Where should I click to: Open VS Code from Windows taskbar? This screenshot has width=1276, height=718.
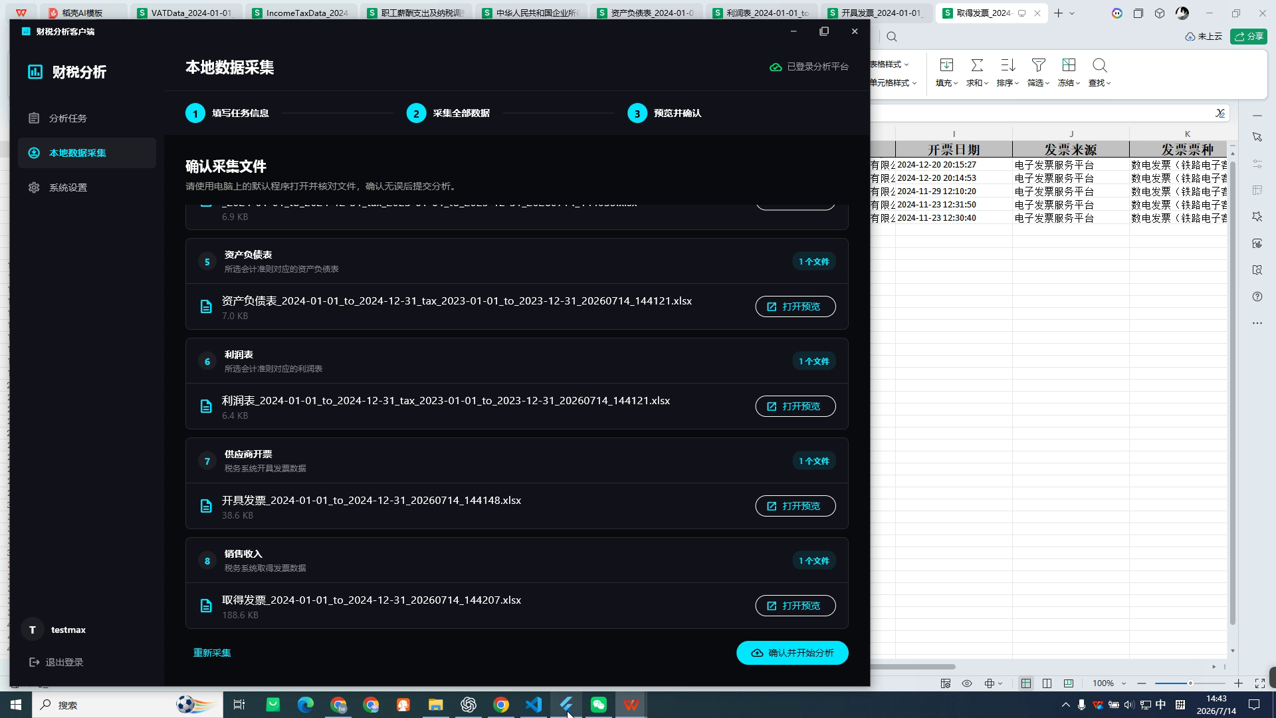[534, 705]
